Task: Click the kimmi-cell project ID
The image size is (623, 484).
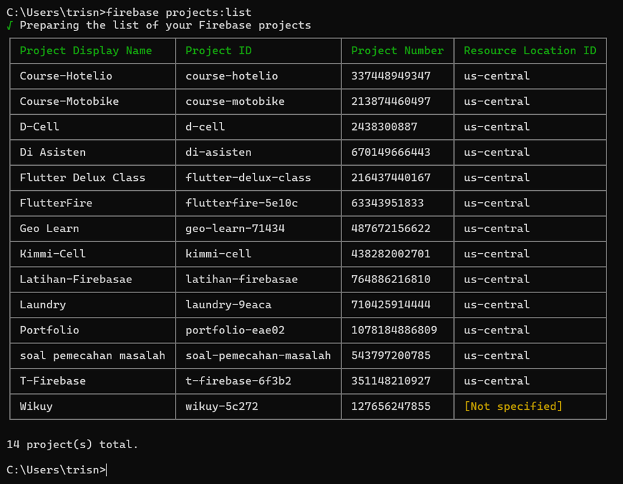Action: 219,254
